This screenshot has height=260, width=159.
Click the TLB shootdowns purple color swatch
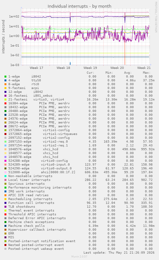[x=5, y=207]
